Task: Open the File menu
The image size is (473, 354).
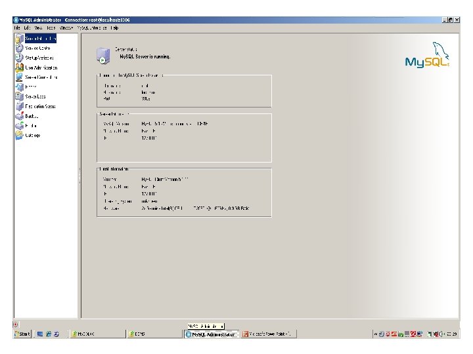Action: point(17,28)
